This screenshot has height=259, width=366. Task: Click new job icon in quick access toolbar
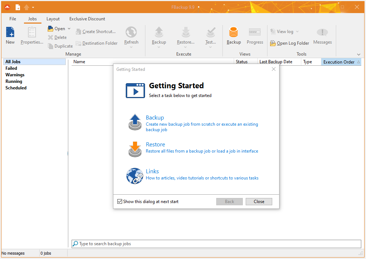coord(18,7)
